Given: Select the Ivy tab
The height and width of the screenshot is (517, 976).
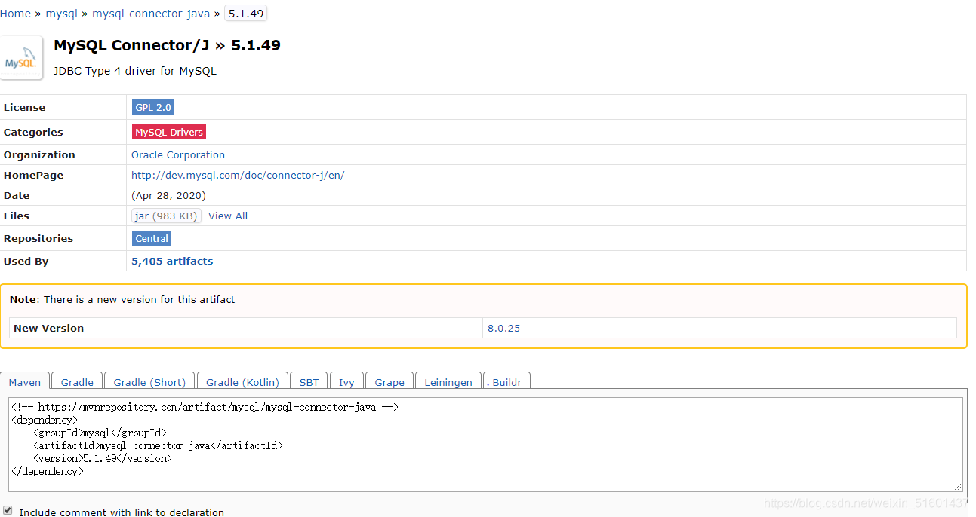Looking at the screenshot, I should click(x=346, y=381).
